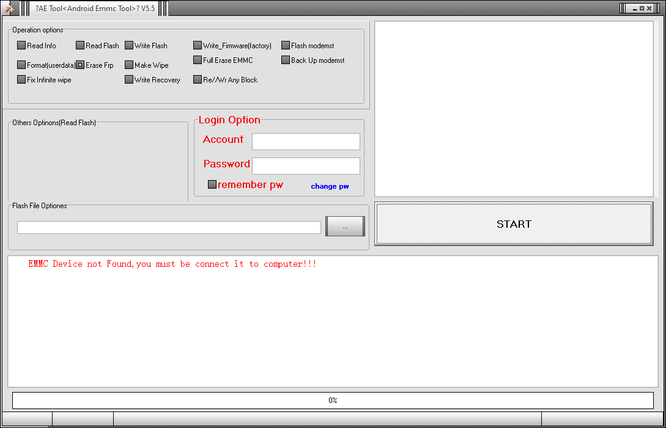
Task: Toggle the Erase Frp option off
Action: click(80, 64)
